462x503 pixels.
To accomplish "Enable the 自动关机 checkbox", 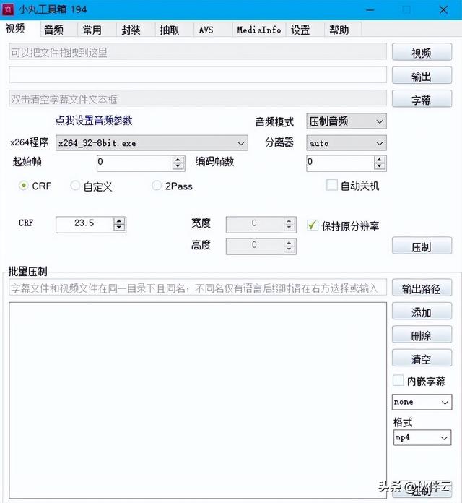I will click(x=332, y=185).
